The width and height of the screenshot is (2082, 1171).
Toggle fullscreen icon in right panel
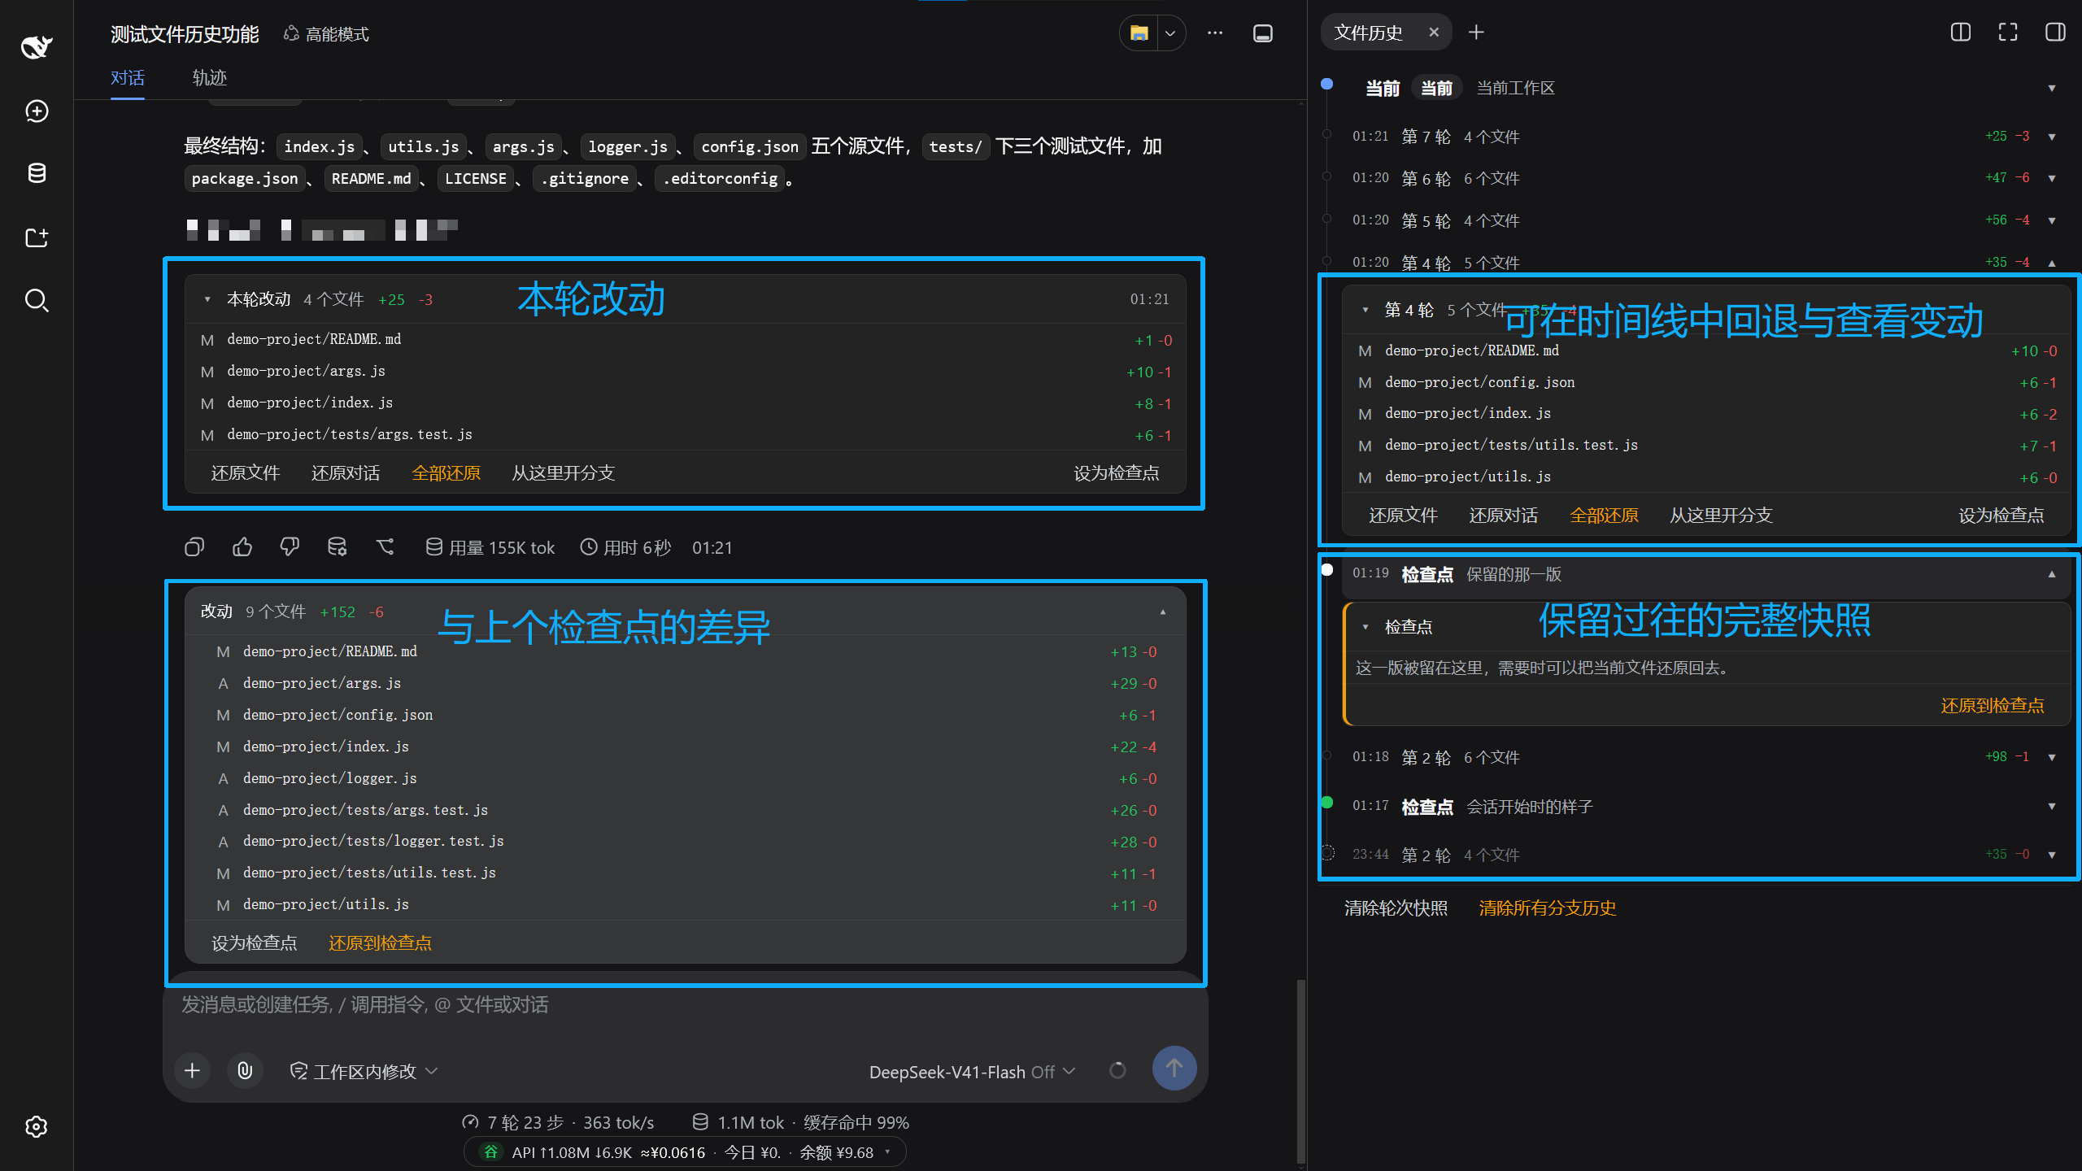[2008, 33]
